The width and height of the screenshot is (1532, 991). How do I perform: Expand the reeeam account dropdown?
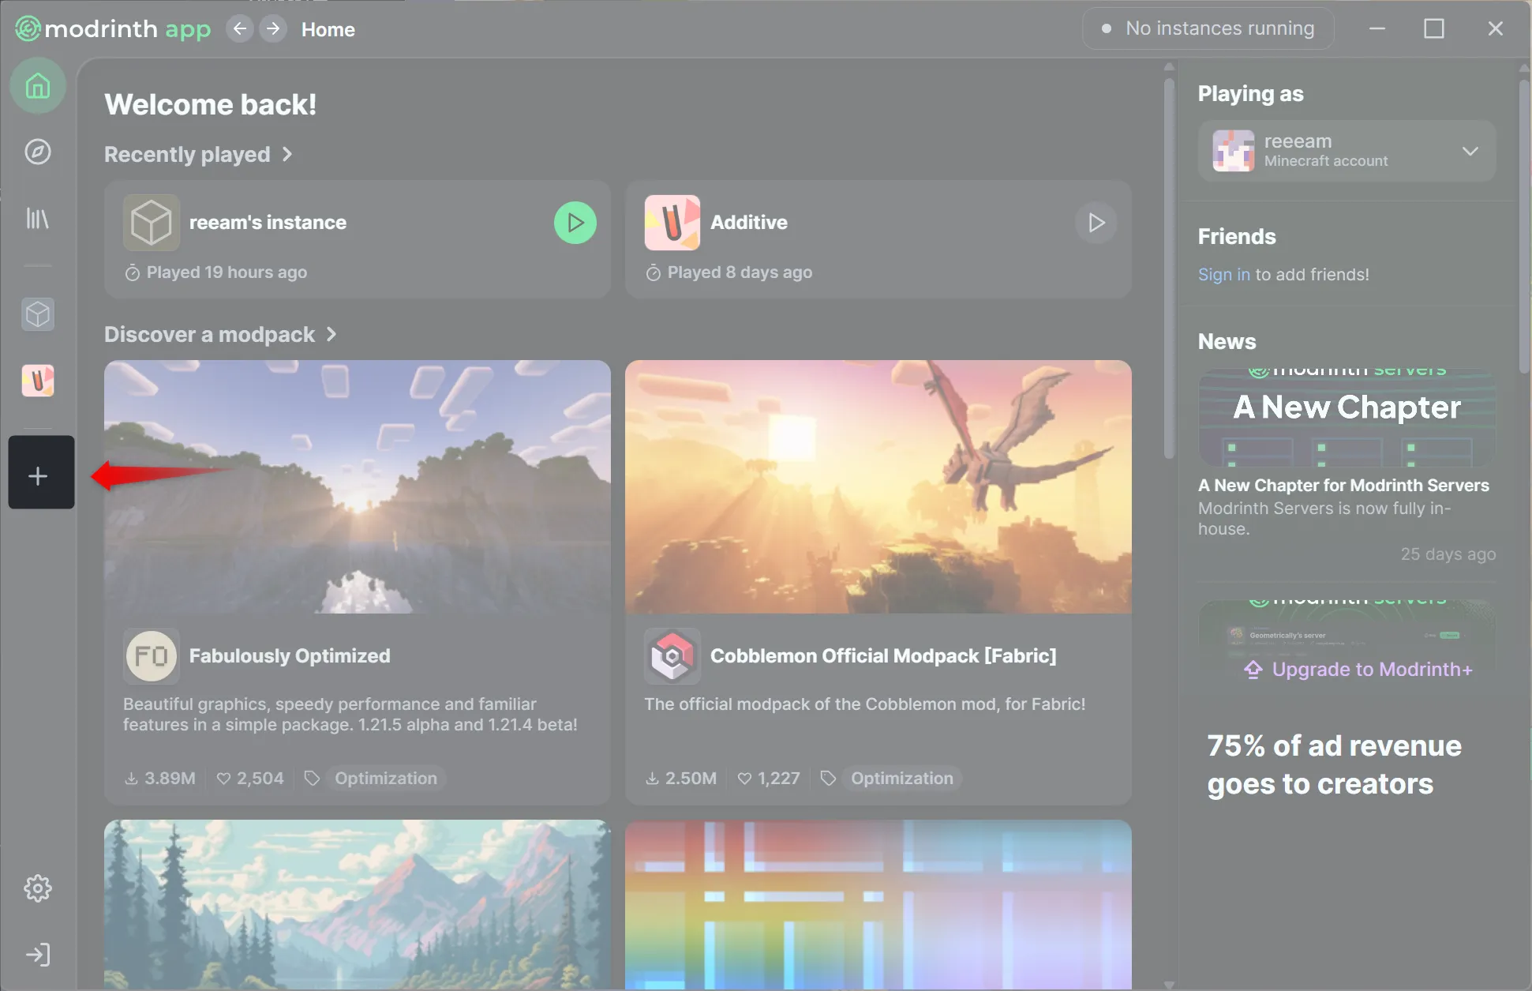click(1469, 151)
